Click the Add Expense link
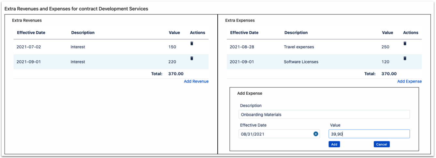436x158 pixels. pyautogui.click(x=409, y=81)
